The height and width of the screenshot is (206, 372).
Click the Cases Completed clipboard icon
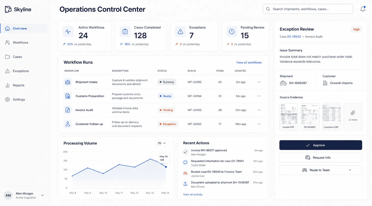tap(125, 32)
